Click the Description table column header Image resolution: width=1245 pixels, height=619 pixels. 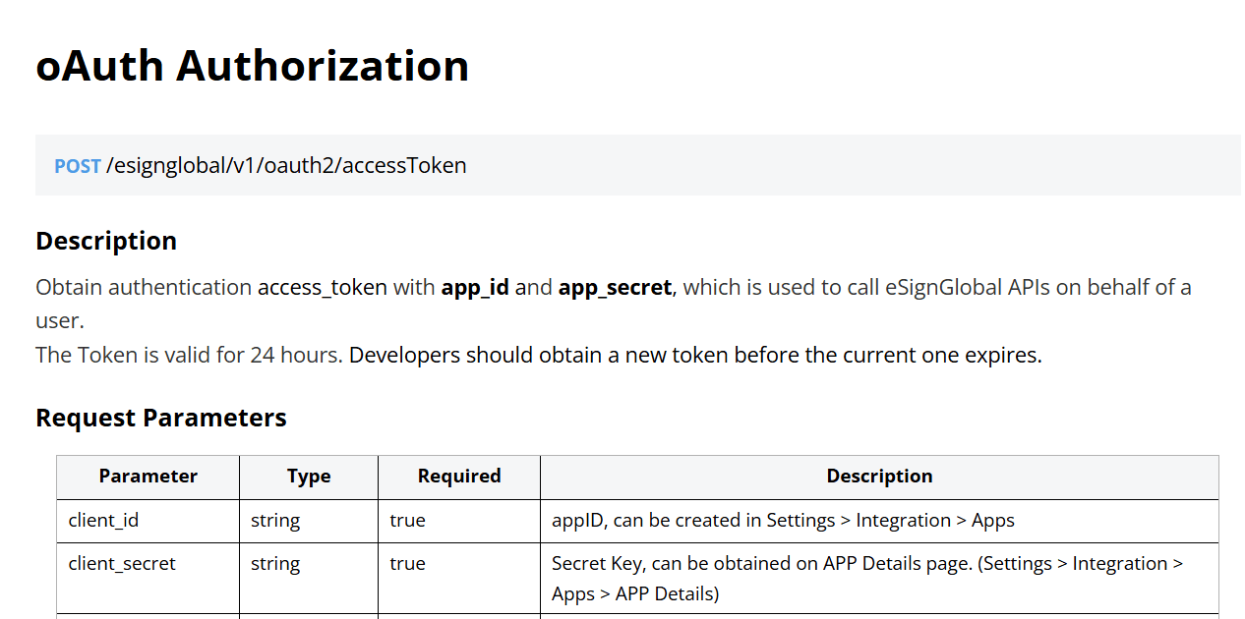[879, 477]
